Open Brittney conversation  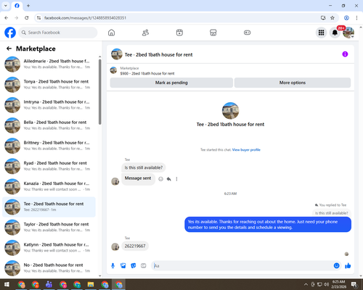[x=49, y=146]
